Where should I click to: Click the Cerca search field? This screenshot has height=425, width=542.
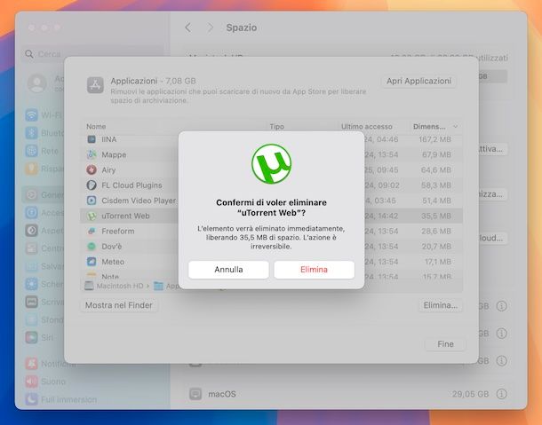pyautogui.click(x=93, y=54)
